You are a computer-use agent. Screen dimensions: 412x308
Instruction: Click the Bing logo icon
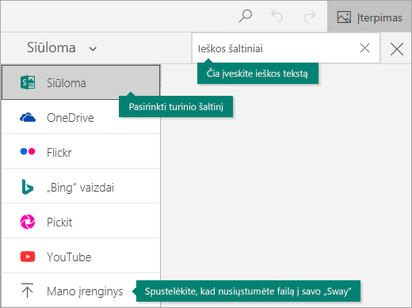click(x=28, y=187)
